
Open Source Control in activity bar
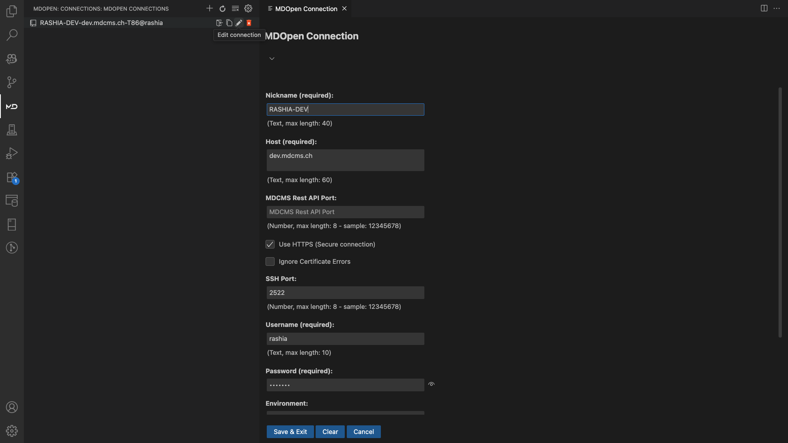[x=11, y=82]
